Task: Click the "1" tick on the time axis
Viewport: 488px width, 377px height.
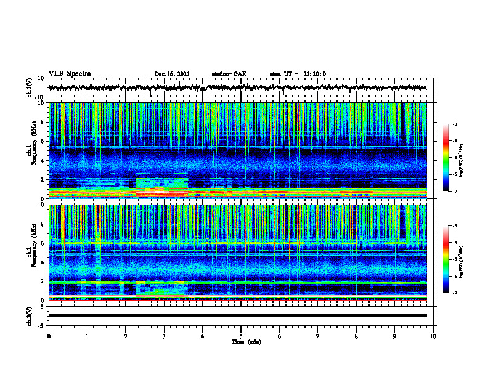Action: (87, 336)
